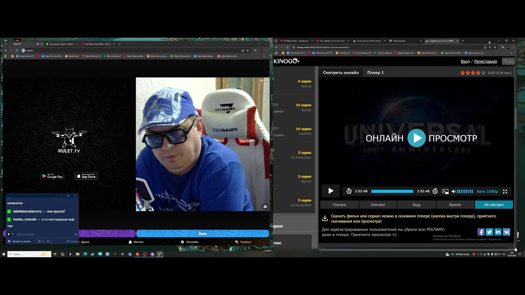Open the Windows Start menu
525x295 pixels.
[x=4, y=254]
